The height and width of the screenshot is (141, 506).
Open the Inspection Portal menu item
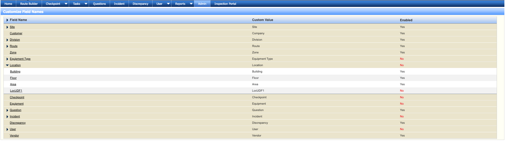(x=225, y=4)
